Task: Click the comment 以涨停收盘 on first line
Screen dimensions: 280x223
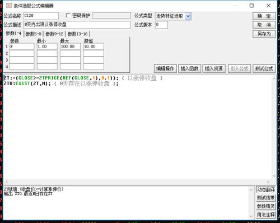Action: pos(142,78)
